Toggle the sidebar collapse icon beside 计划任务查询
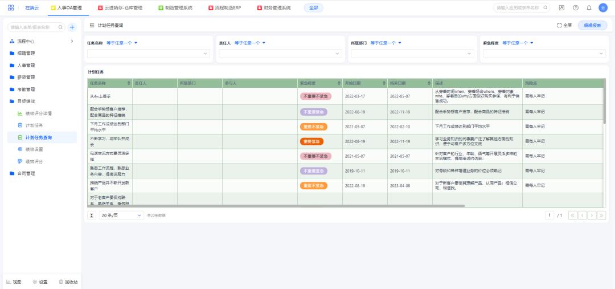Image resolution: width=615 pixels, height=289 pixels. [92, 26]
